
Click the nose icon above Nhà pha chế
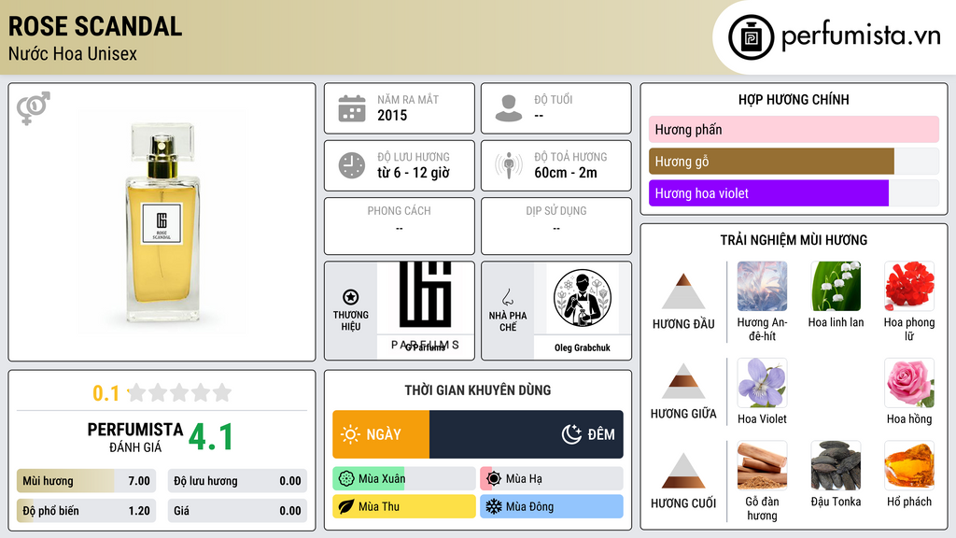click(507, 297)
